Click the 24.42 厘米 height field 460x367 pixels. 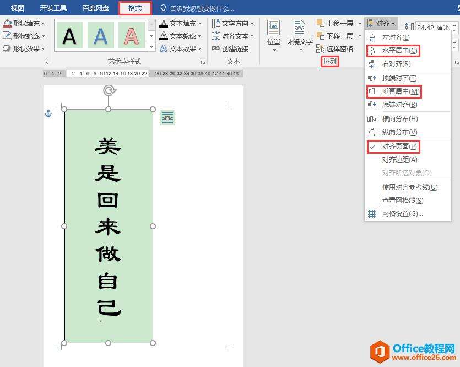tap(432, 28)
